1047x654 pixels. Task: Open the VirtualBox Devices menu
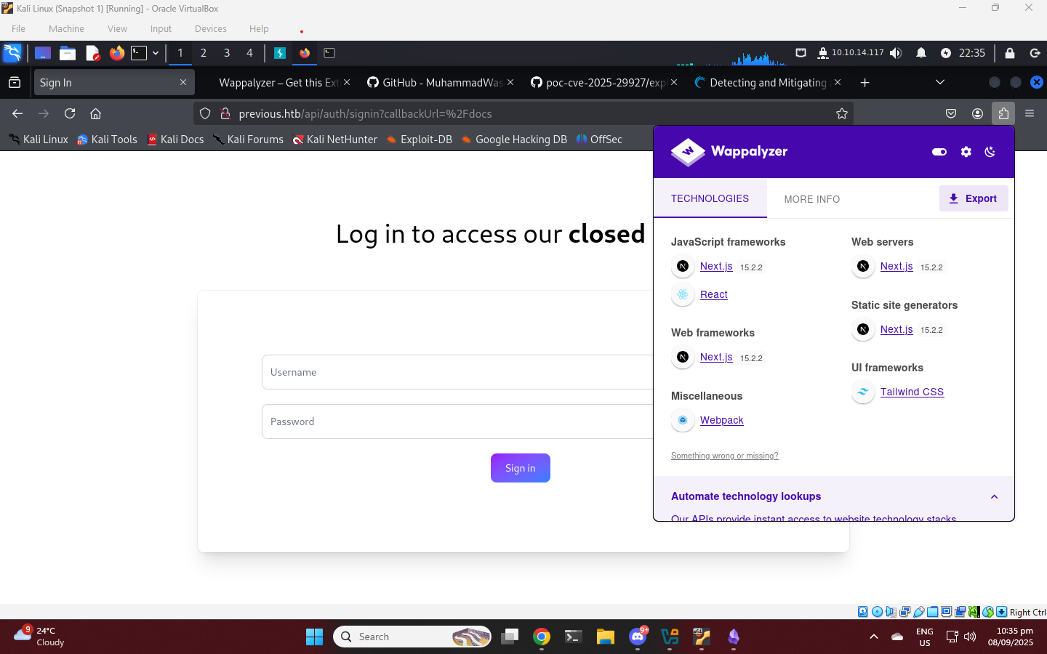point(211,29)
